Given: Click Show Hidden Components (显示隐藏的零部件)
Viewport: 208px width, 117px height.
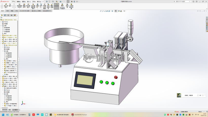Looking at the screenshot, I should click(33, 6).
